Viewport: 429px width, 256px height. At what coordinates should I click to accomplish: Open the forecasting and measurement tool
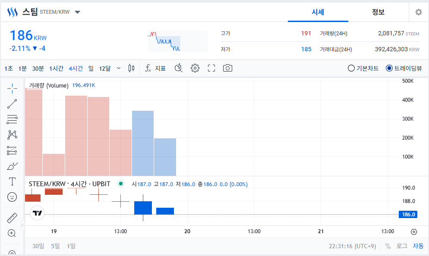(13, 150)
